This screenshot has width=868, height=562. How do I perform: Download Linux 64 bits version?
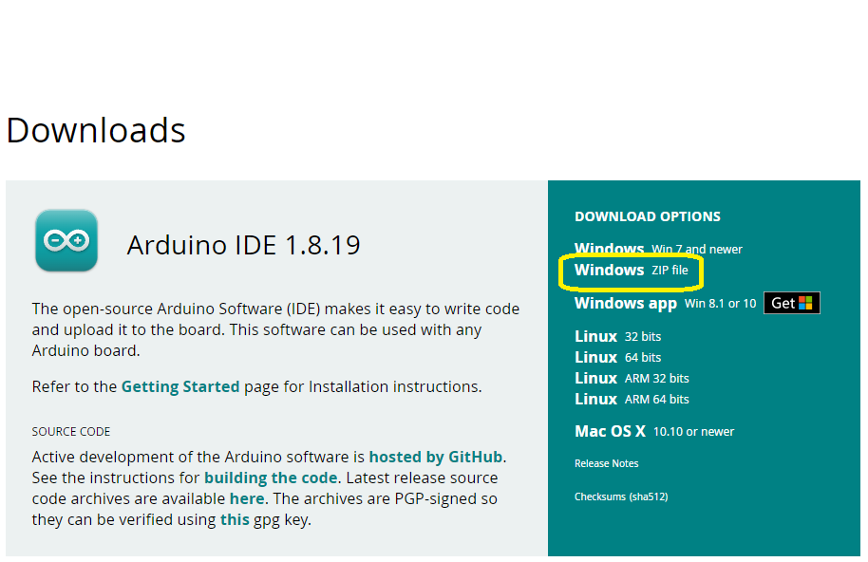click(x=618, y=357)
